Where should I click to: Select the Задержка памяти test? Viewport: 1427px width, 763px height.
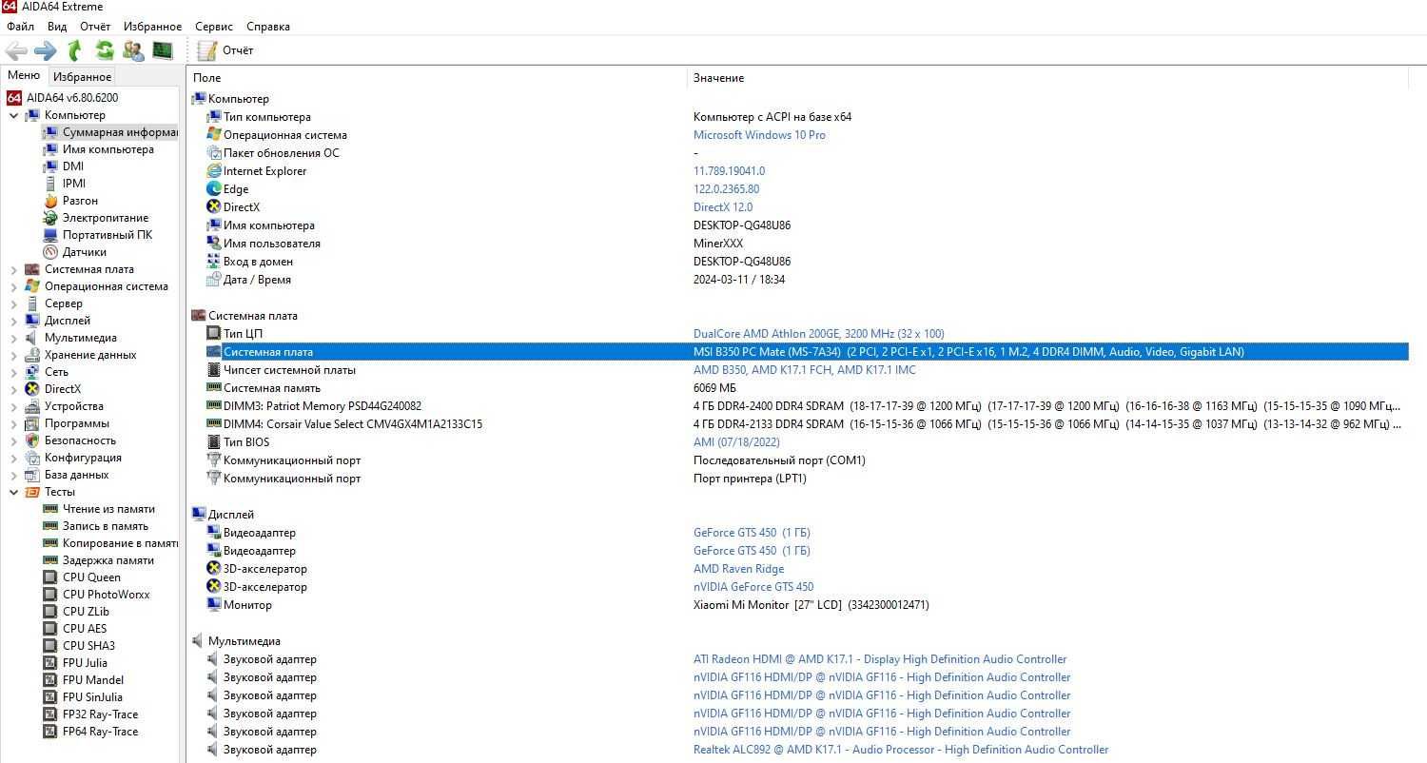[x=108, y=560]
